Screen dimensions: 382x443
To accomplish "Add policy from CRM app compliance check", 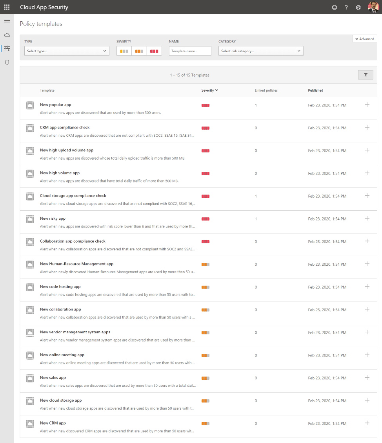I will (367, 127).
